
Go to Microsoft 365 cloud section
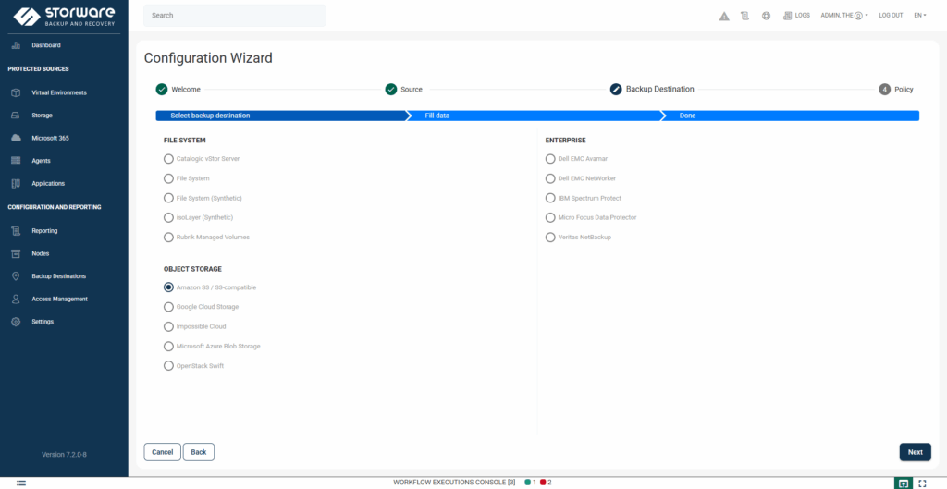(50, 138)
